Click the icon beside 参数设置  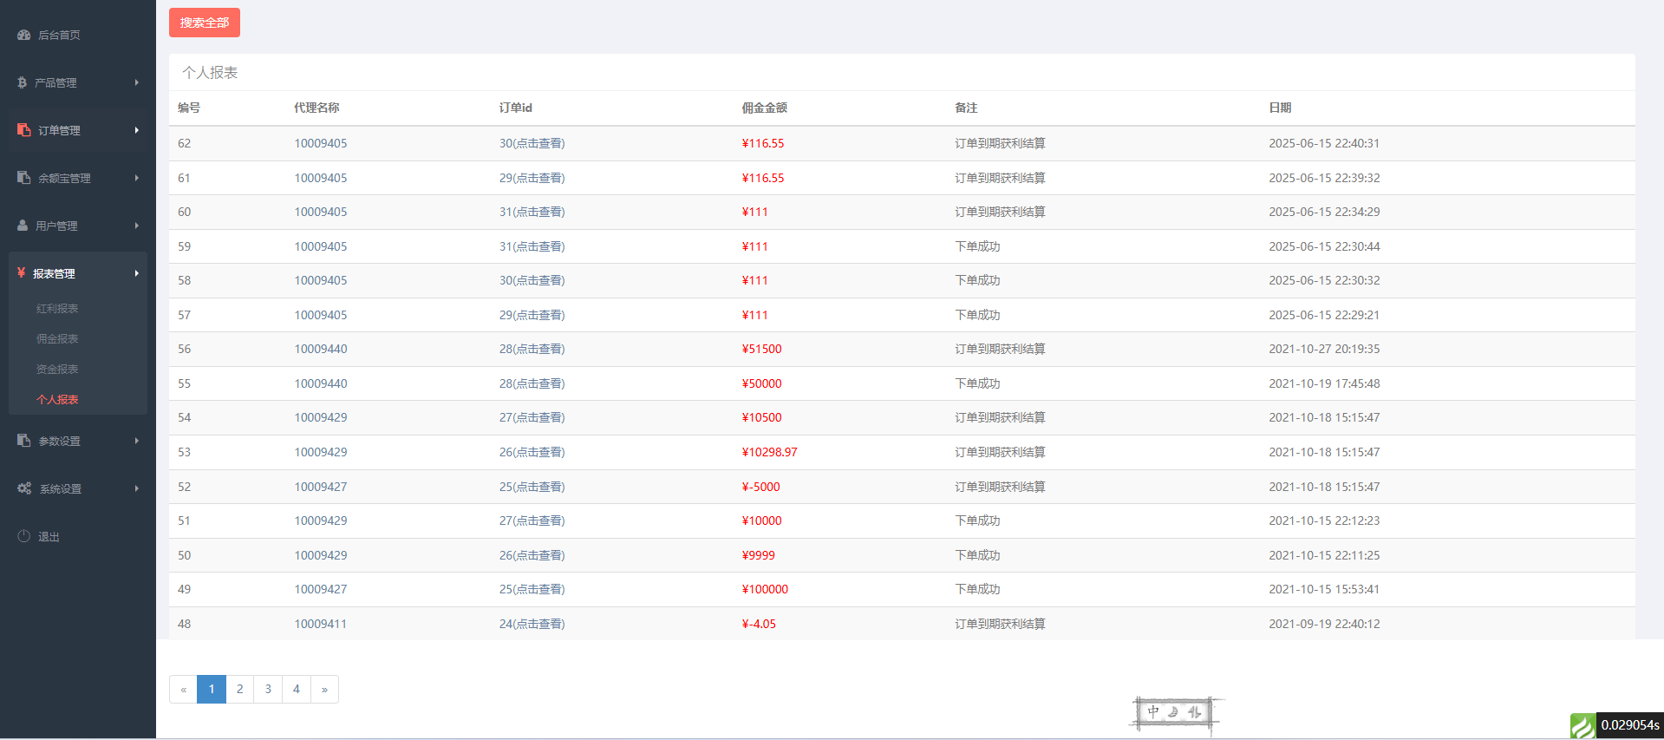[23, 441]
